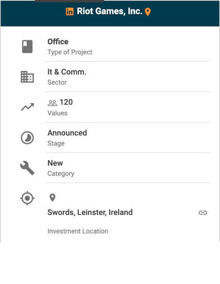220x284 pixels.
Task: Click the wrench Category icon
Action: click(x=27, y=168)
